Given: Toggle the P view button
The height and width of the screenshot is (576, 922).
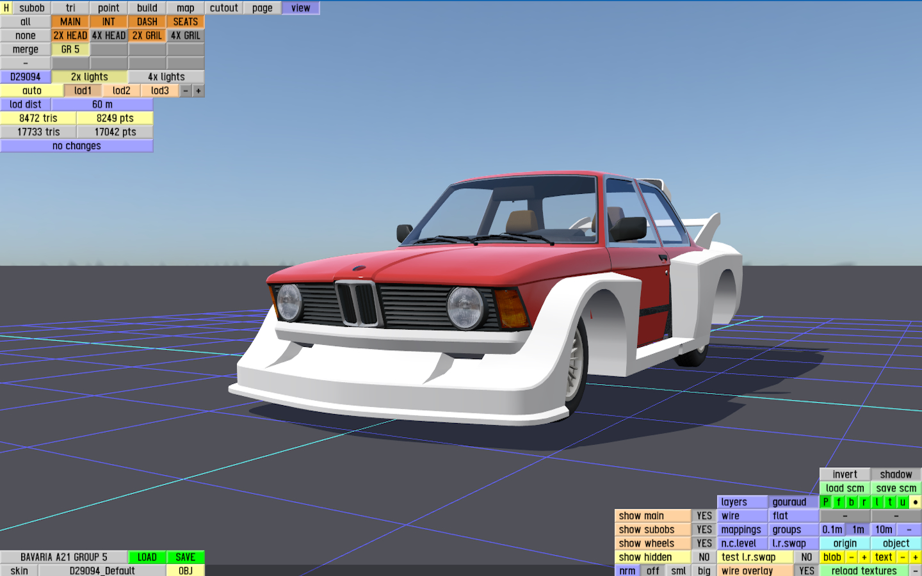Looking at the screenshot, I should click(826, 502).
